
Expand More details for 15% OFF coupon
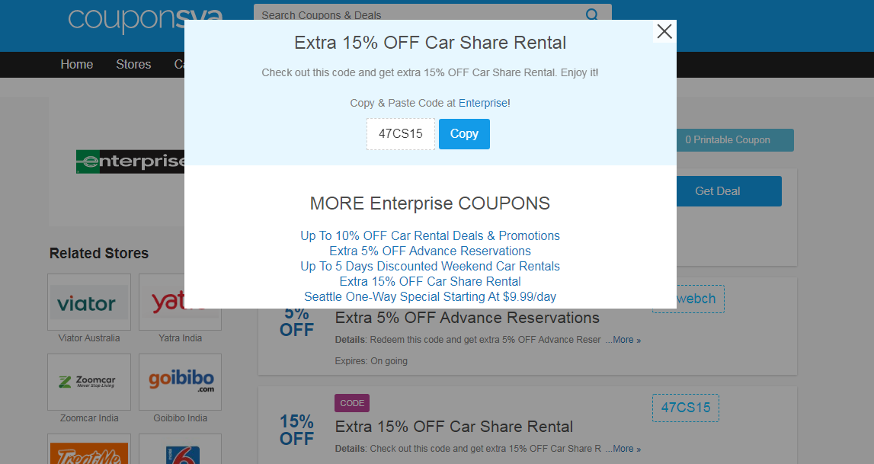(623, 449)
